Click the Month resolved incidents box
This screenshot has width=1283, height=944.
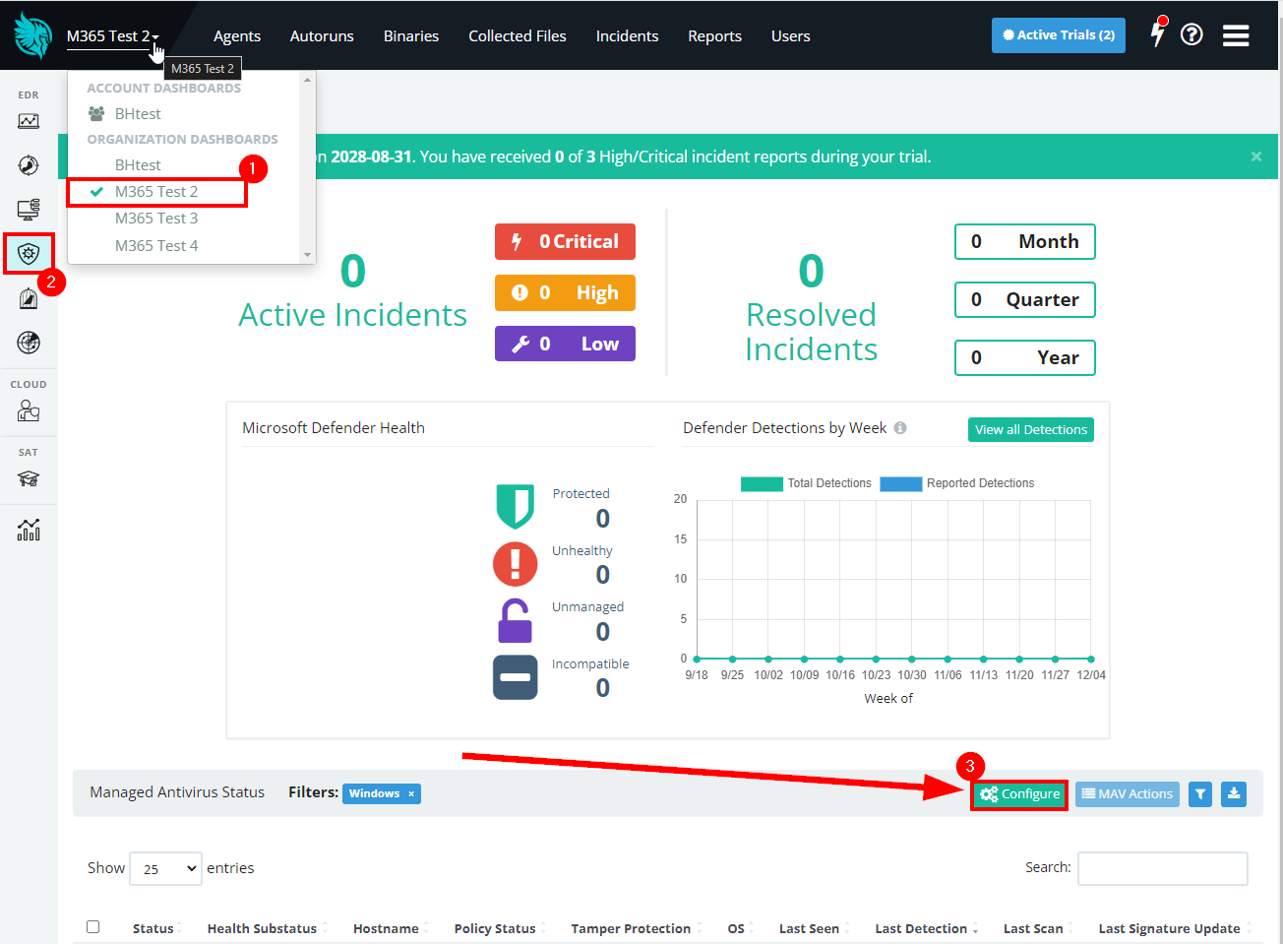(1025, 242)
